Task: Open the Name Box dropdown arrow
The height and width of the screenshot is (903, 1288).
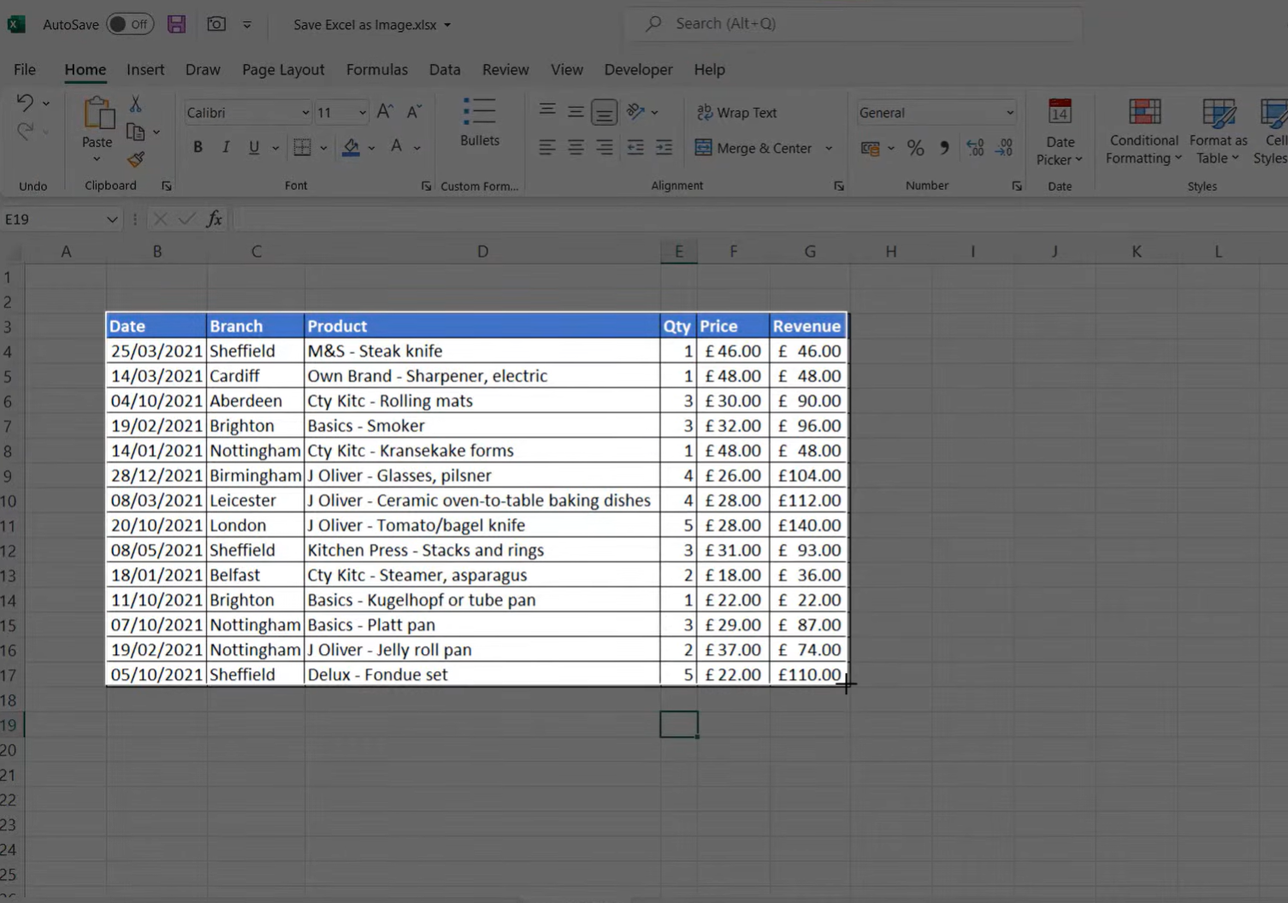Action: pyautogui.click(x=111, y=220)
